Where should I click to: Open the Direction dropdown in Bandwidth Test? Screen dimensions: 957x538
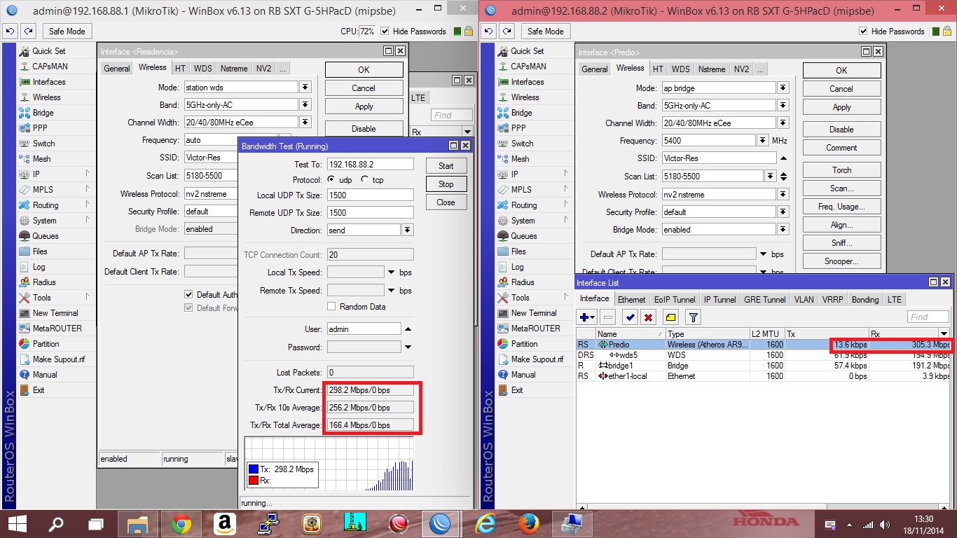(408, 230)
